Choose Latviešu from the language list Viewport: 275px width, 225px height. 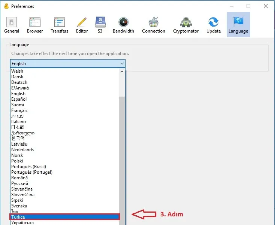pos(65,144)
